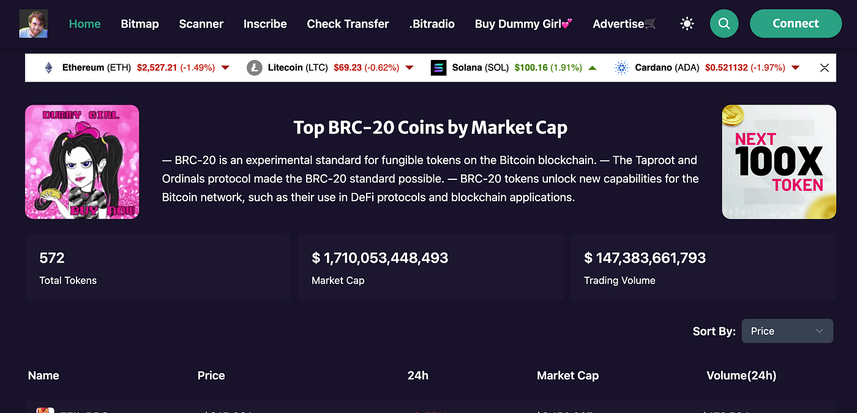This screenshot has height=413, width=857.
Task: Open the Advertise link
Action: [624, 24]
